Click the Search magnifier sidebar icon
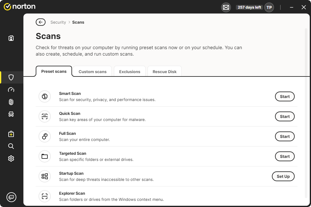The width and height of the screenshot is (311, 207). click(x=11, y=146)
